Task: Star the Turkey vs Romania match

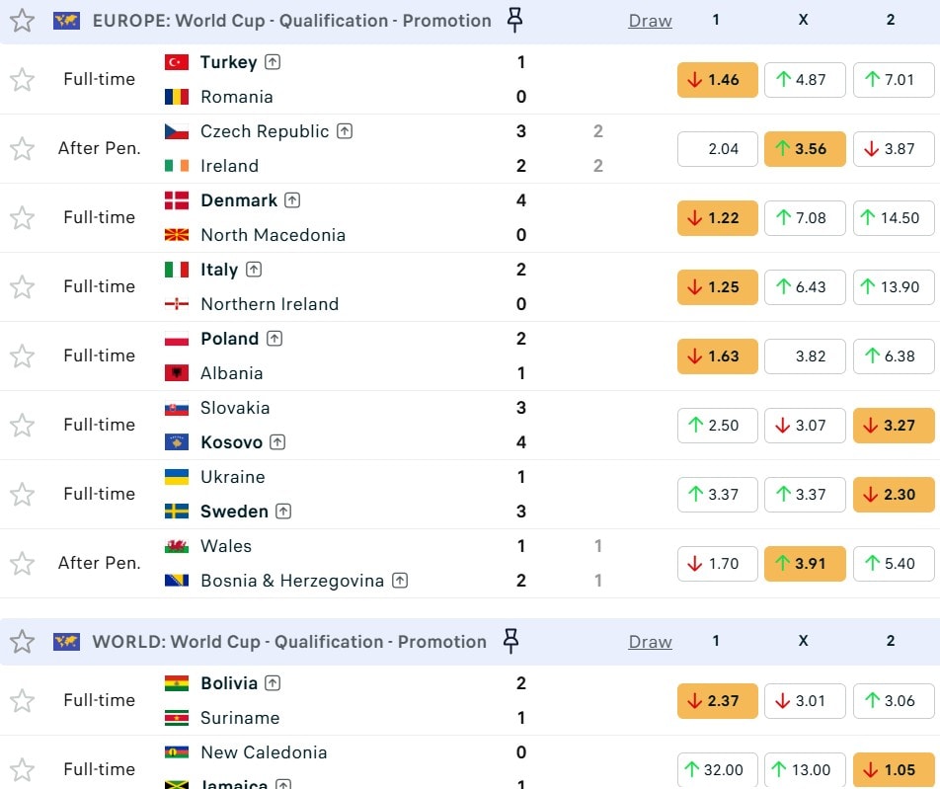Action: click(22, 80)
